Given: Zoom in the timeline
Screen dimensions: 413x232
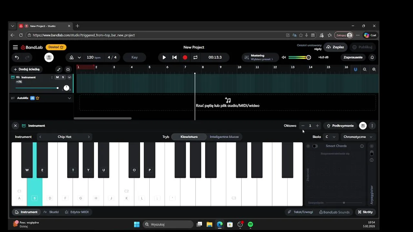Looking at the screenshot, I should (x=374, y=69).
